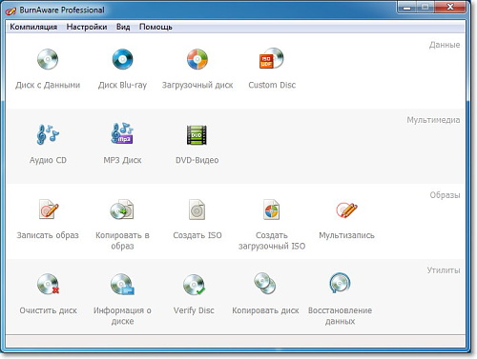This screenshot has width=477, height=359.
Task: Open the Компиляция menu
Action: point(33,27)
